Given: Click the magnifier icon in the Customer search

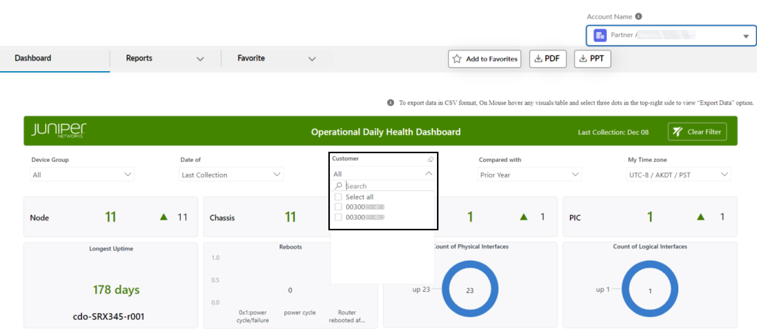Looking at the screenshot, I should [x=338, y=186].
